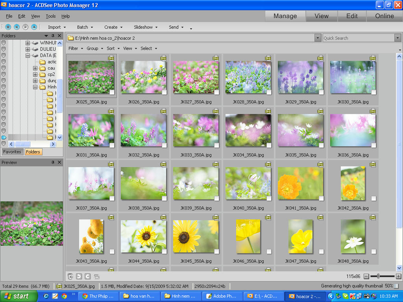Tick the checkbox on JK034_350A thumbnail
Viewport: 403px width, 302px height.
[x=269, y=145]
